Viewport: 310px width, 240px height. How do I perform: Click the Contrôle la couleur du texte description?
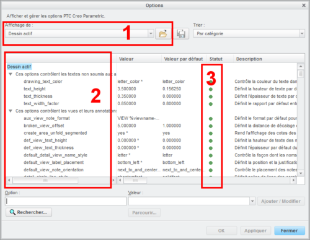265,82
